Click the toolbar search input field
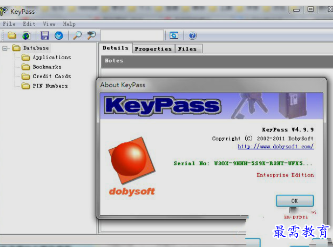 (x=132, y=35)
